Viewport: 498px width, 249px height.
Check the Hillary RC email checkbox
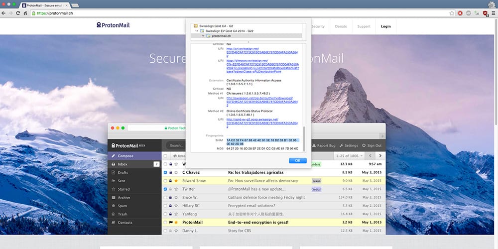click(x=165, y=206)
